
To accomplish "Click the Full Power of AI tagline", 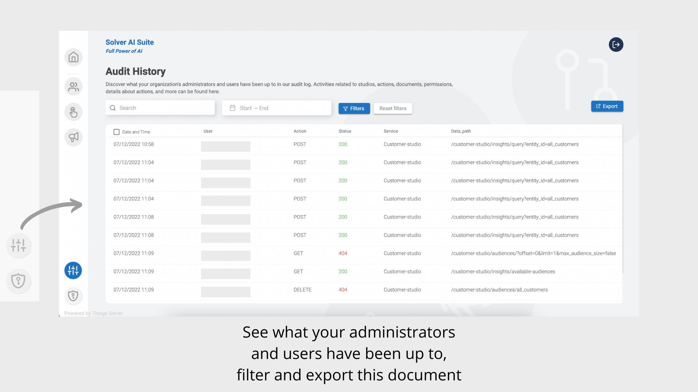I will click(124, 51).
